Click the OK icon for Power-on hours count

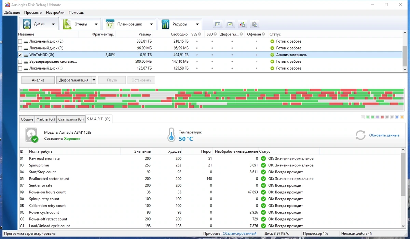pyautogui.click(x=263, y=192)
